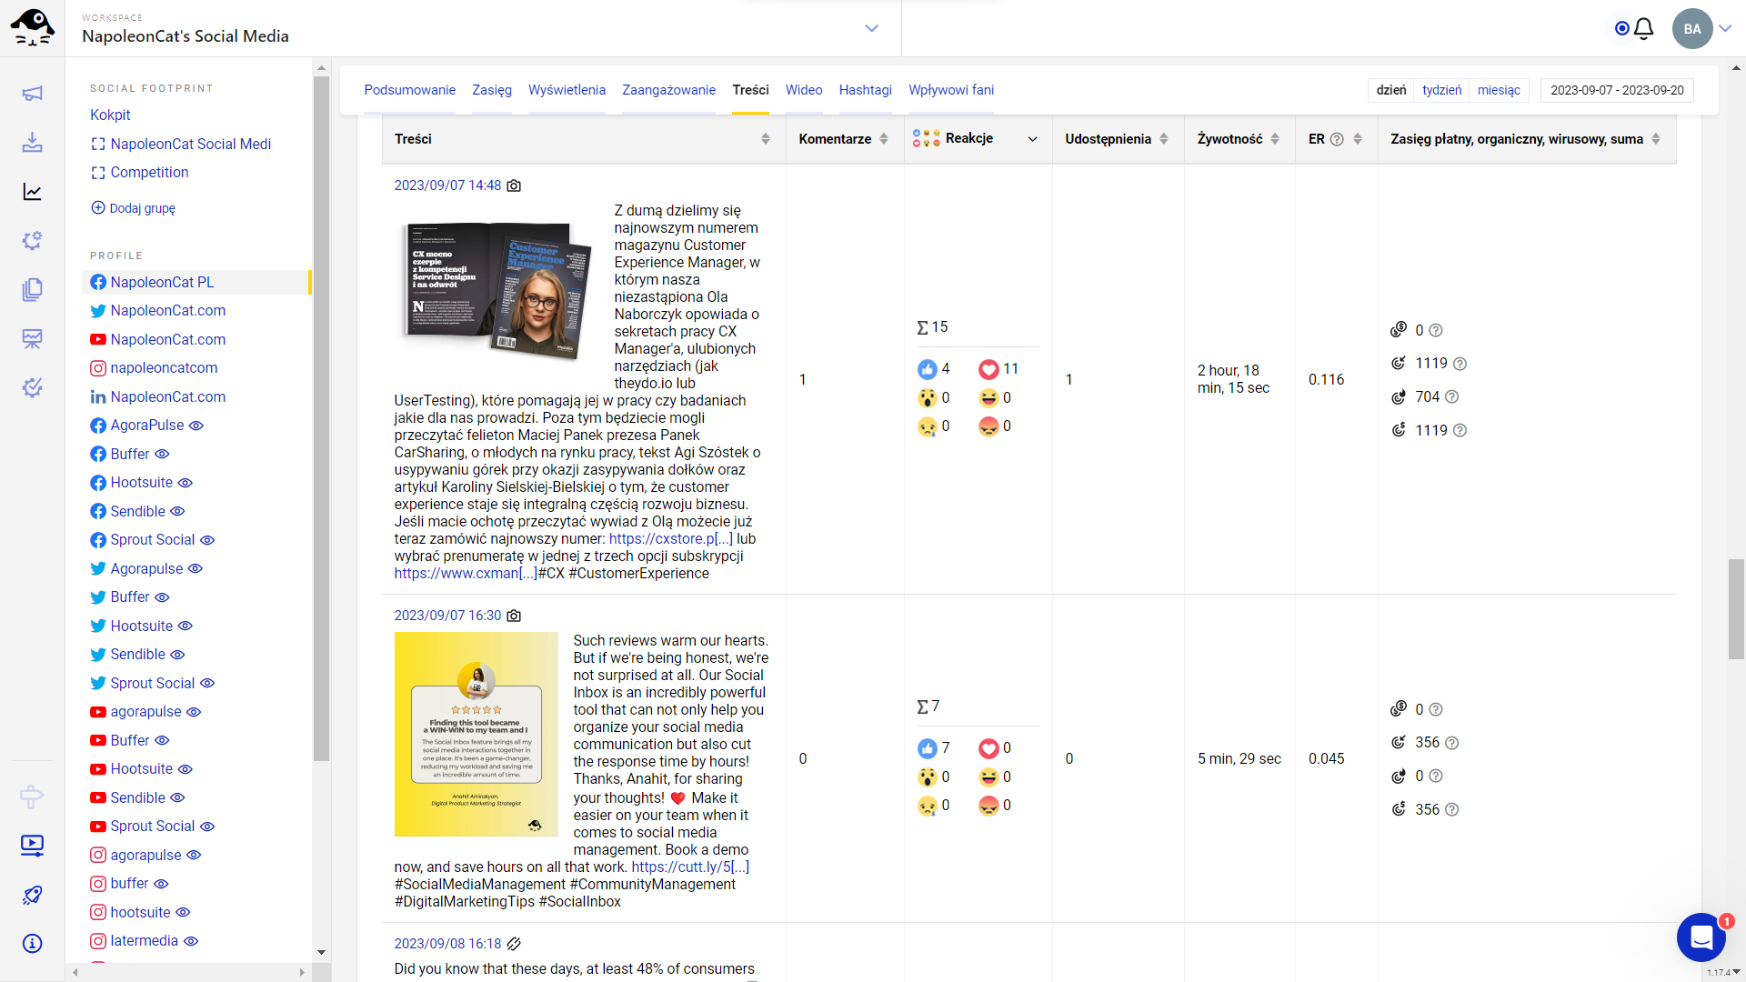Click the Dodaj grupę plus icon
The width and height of the screenshot is (1746, 982).
tap(98, 207)
